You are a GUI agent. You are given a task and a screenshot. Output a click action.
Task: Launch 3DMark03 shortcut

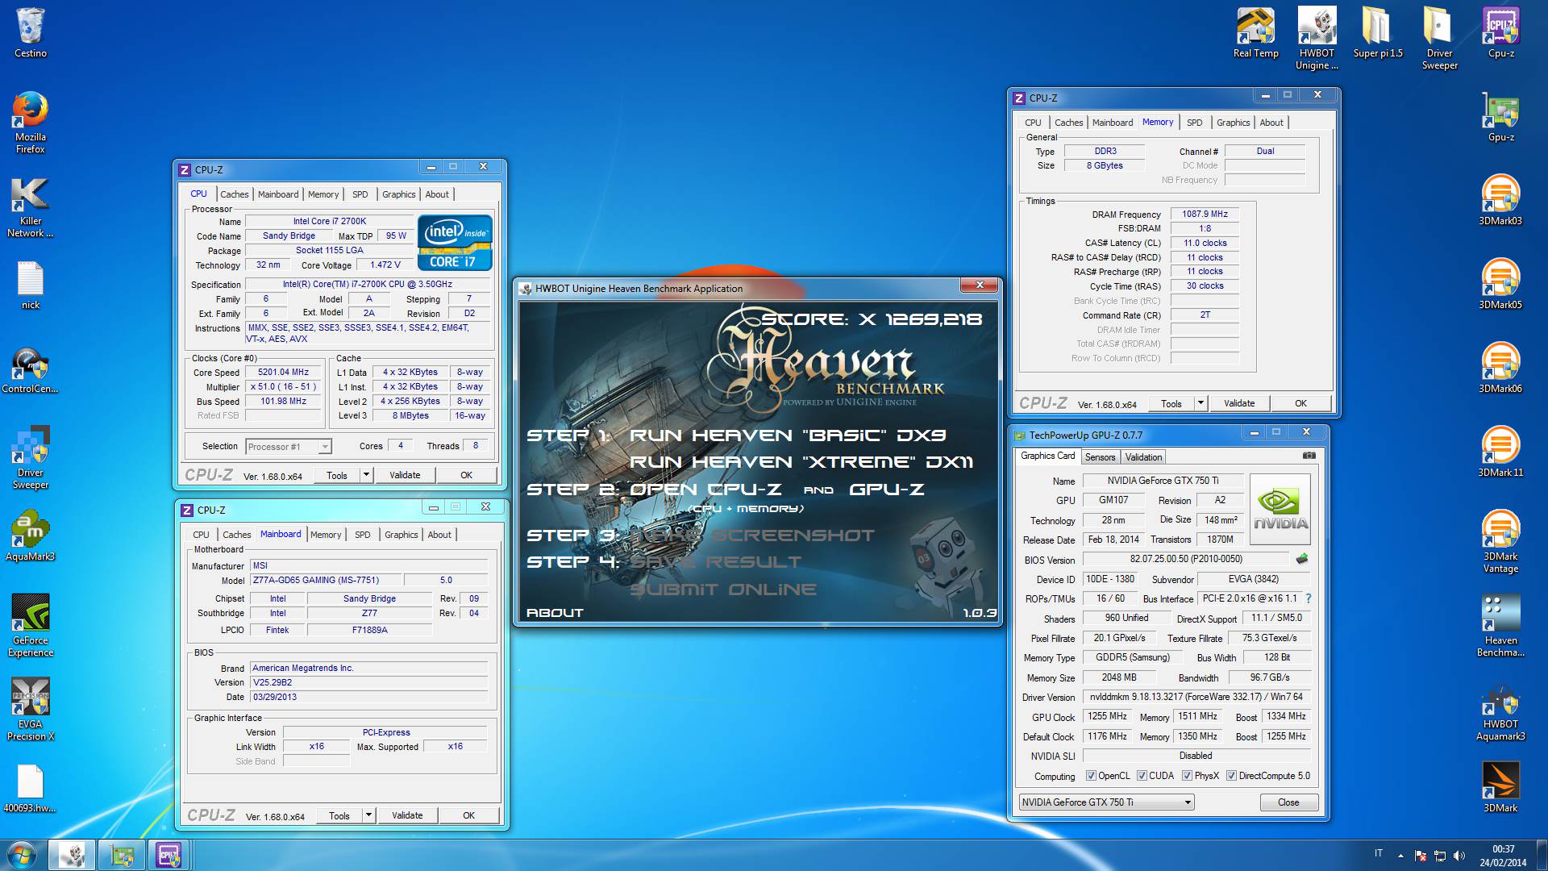pyautogui.click(x=1500, y=200)
